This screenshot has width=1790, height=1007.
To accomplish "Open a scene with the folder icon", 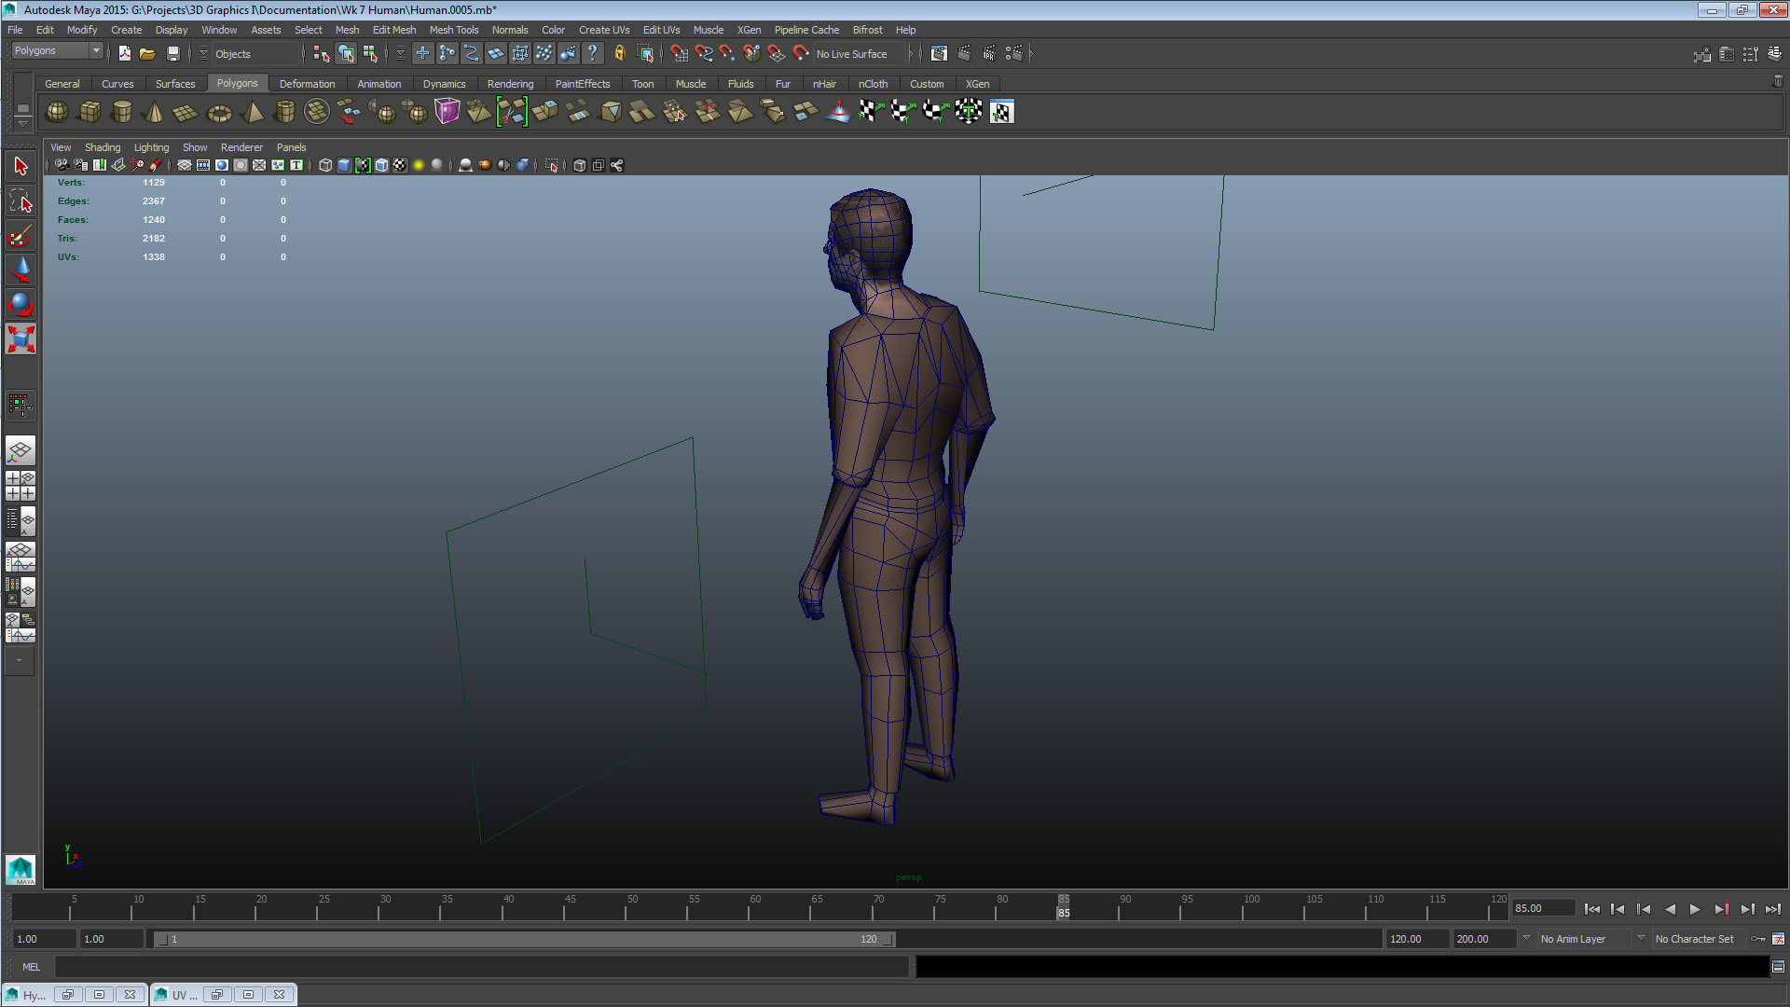I will click(x=147, y=53).
